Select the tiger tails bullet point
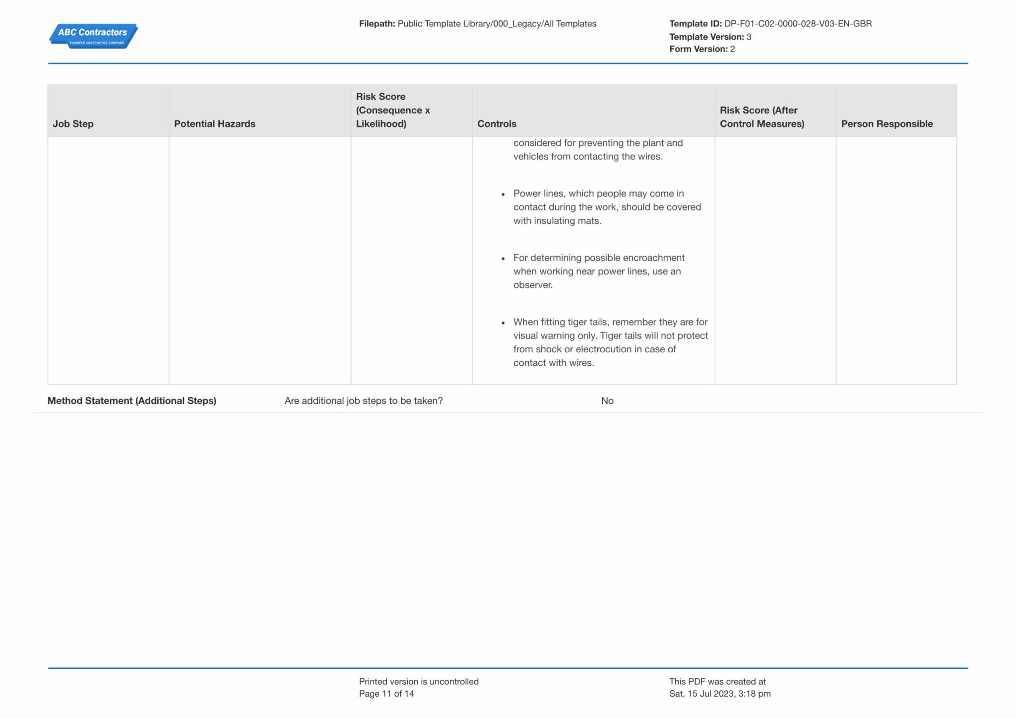Image resolution: width=1016 pixels, height=718 pixels. (610, 342)
